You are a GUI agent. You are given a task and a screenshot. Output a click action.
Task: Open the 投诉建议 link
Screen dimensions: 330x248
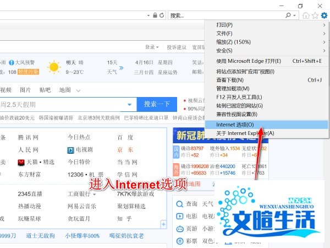177,47
